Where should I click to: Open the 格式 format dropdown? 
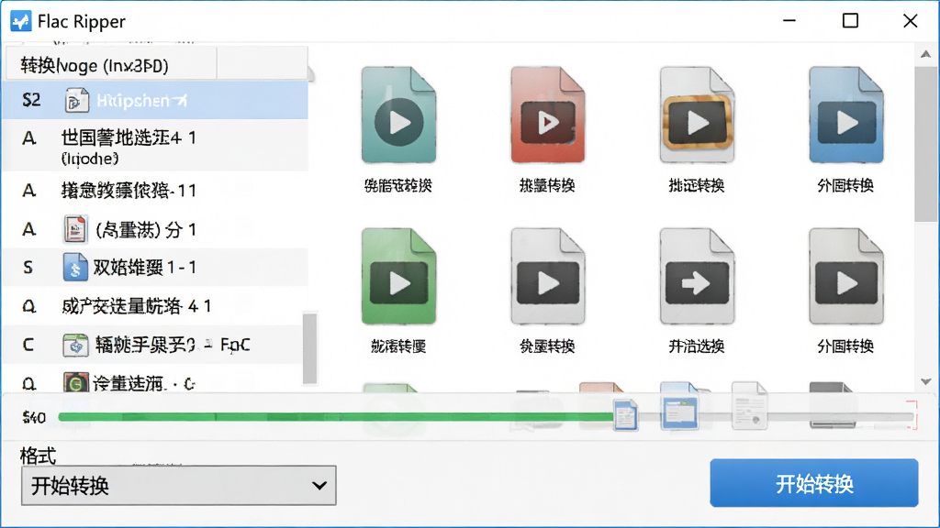[x=179, y=486]
